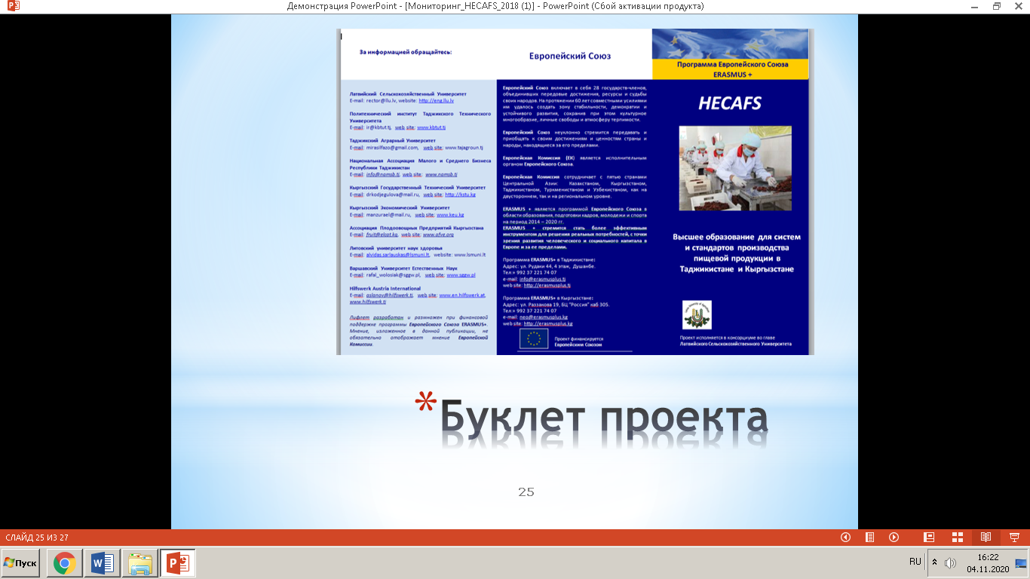Restore down the PowerPoint window
This screenshot has width=1030, height=579.
[997, 6]
